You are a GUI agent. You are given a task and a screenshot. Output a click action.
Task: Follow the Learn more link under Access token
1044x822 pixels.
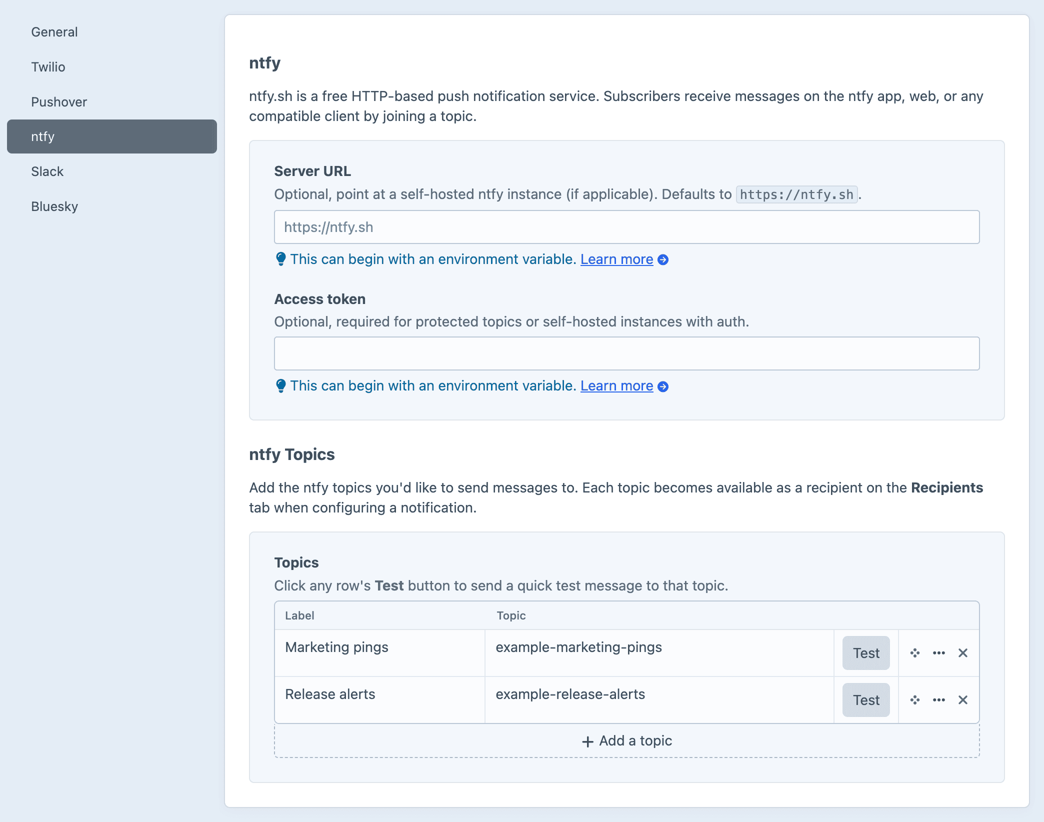[617, 385]
